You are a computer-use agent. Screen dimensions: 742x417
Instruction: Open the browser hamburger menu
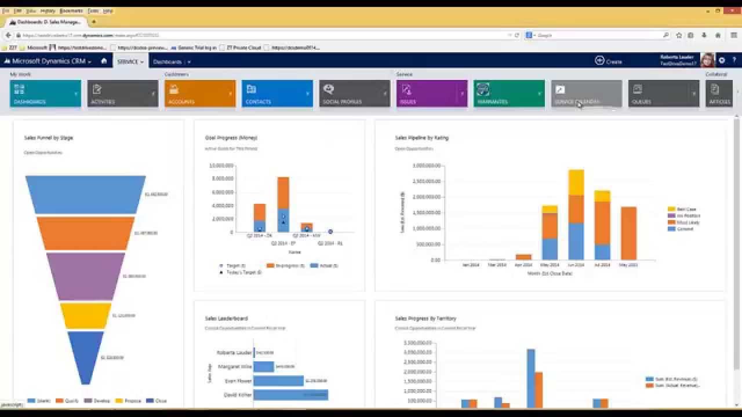point(733,35)
